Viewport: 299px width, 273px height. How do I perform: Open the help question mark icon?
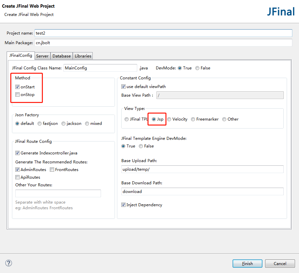coord(9,263)
